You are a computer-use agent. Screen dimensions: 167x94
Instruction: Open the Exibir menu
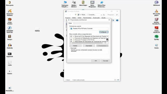(80, 18)
